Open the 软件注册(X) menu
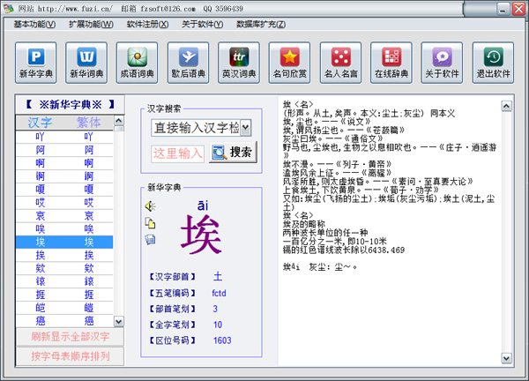The image size is (529, 381). coord(147,25)
